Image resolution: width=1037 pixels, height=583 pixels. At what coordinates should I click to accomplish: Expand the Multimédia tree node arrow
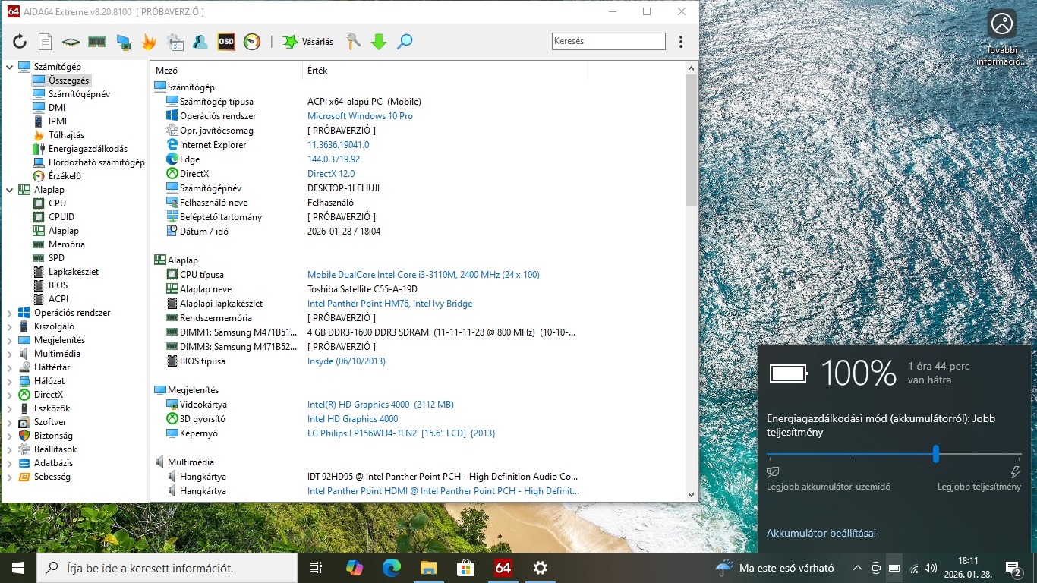click(10, 354)
